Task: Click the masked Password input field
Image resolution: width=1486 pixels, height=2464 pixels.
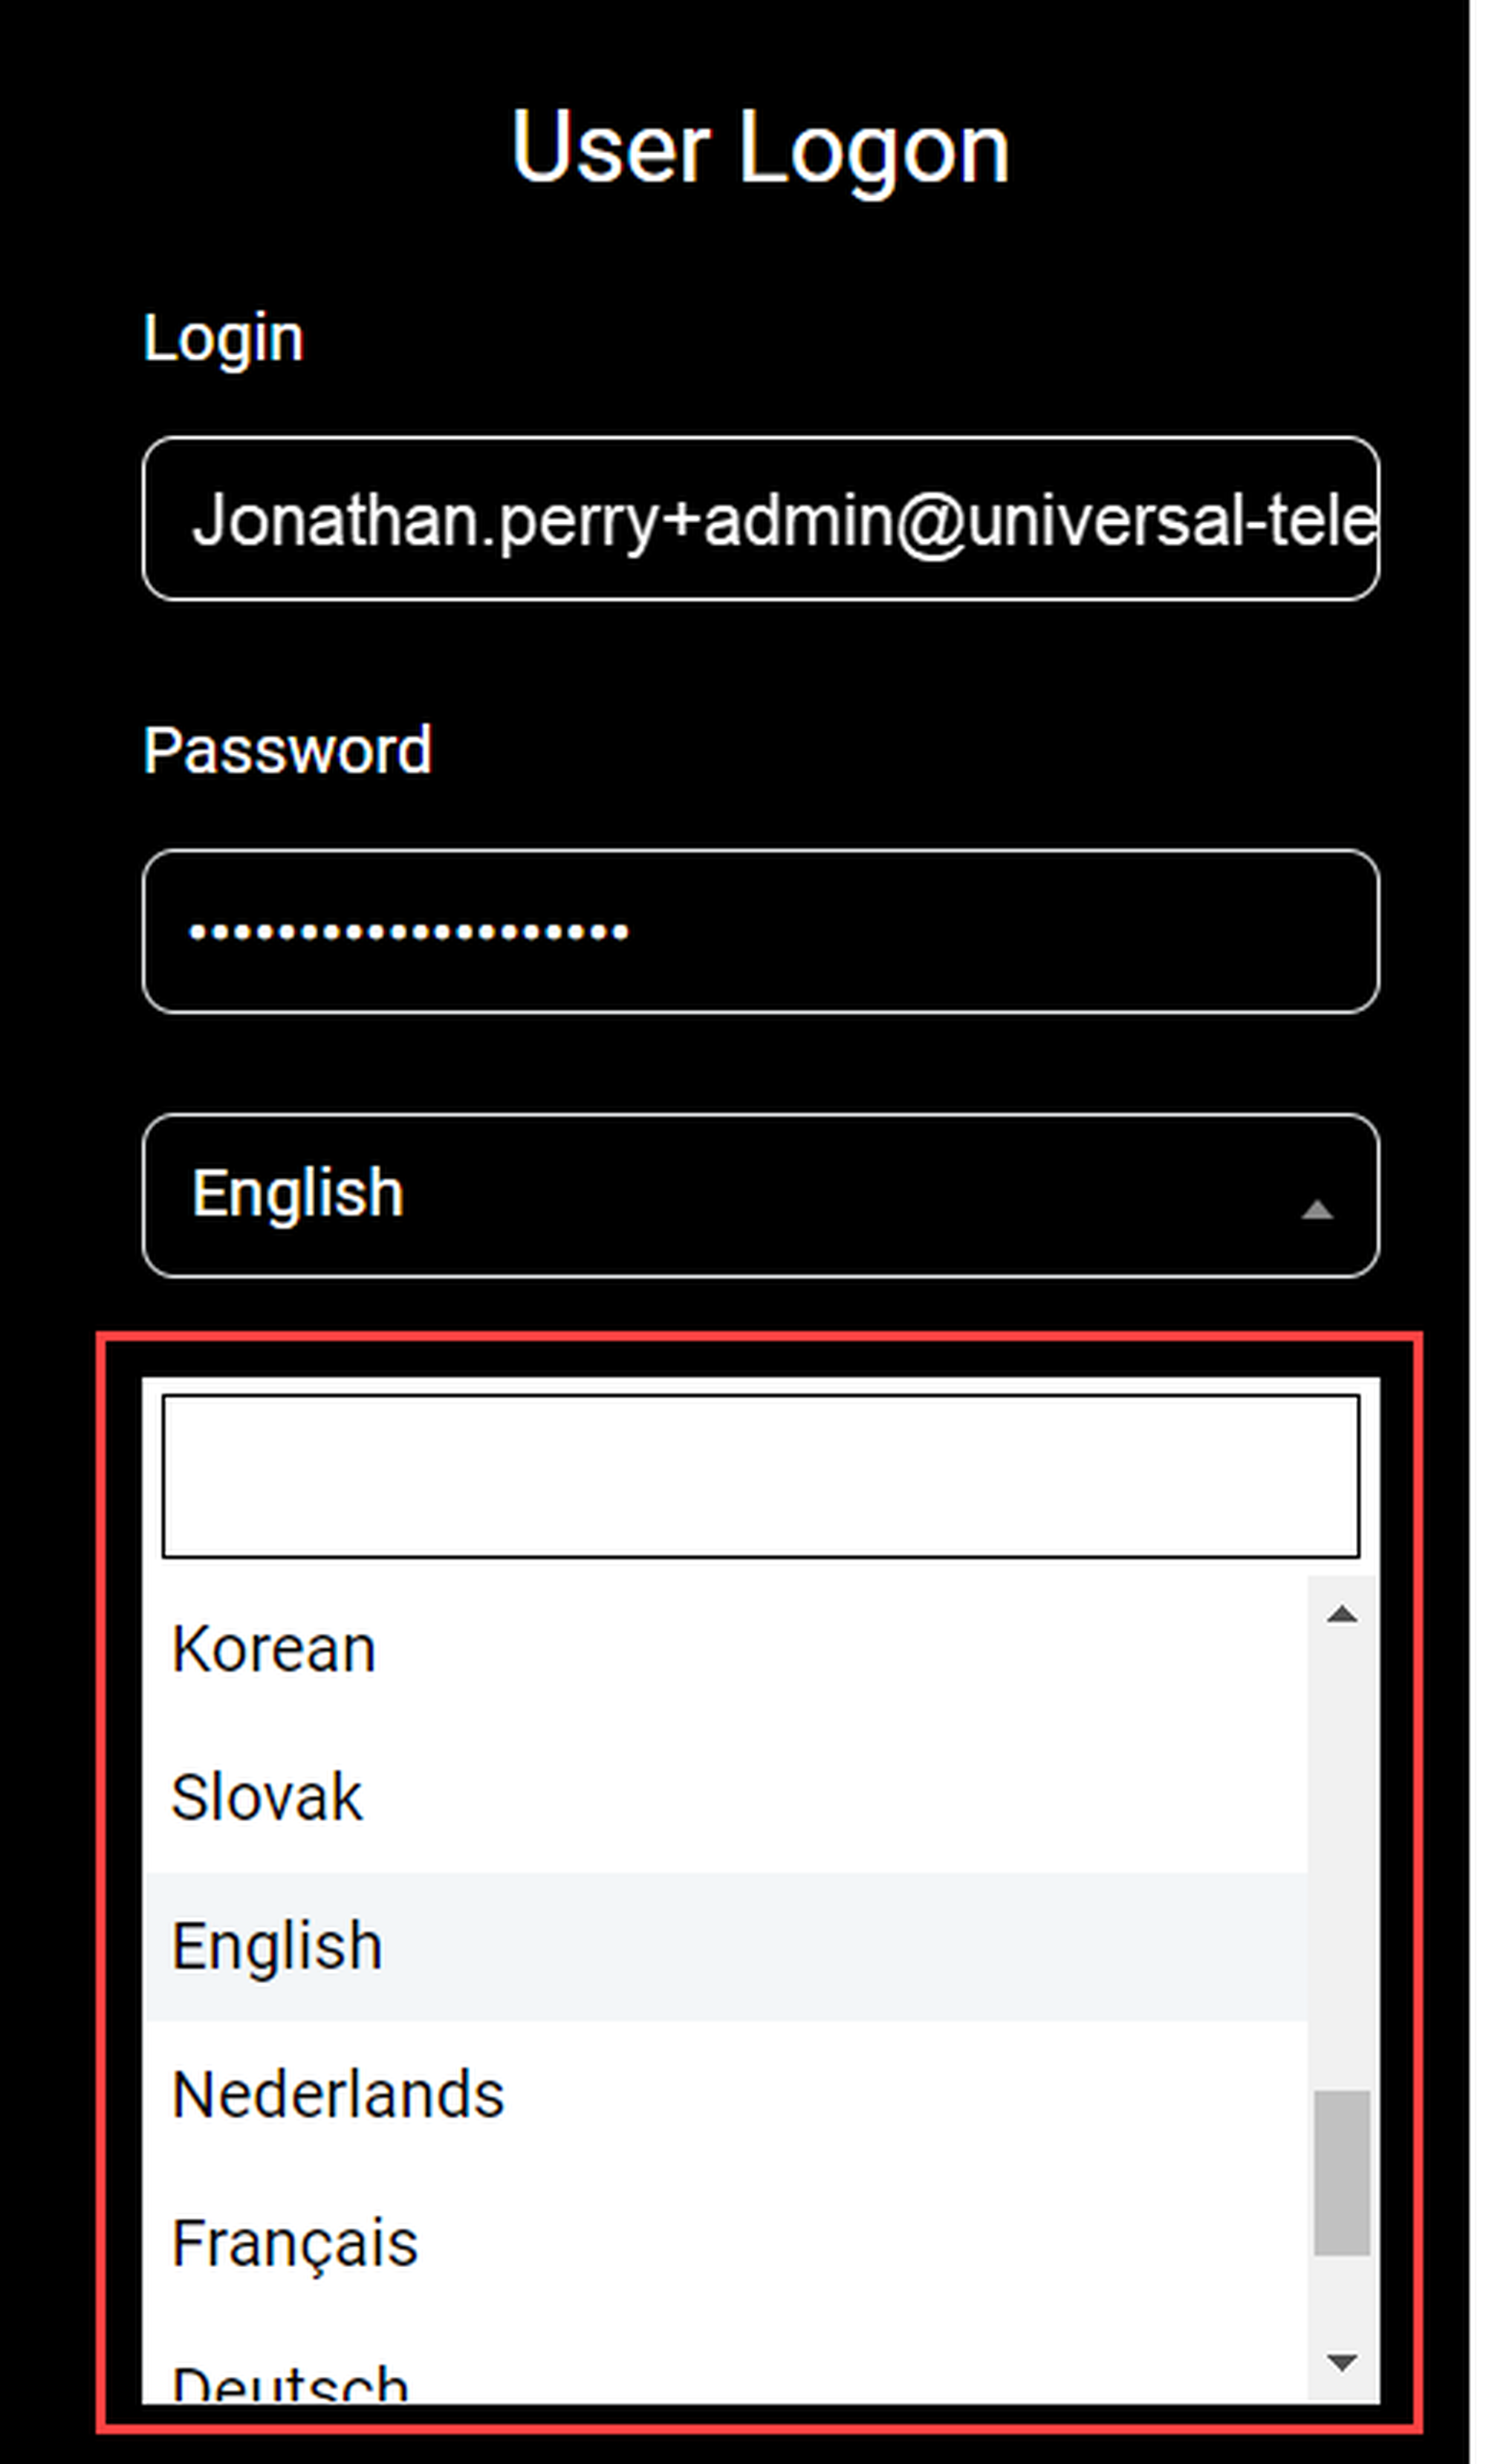Action: [760, 931]
